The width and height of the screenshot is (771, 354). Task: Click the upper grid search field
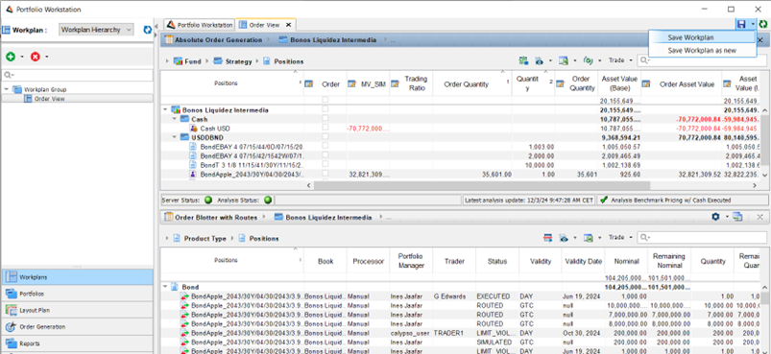703,60
